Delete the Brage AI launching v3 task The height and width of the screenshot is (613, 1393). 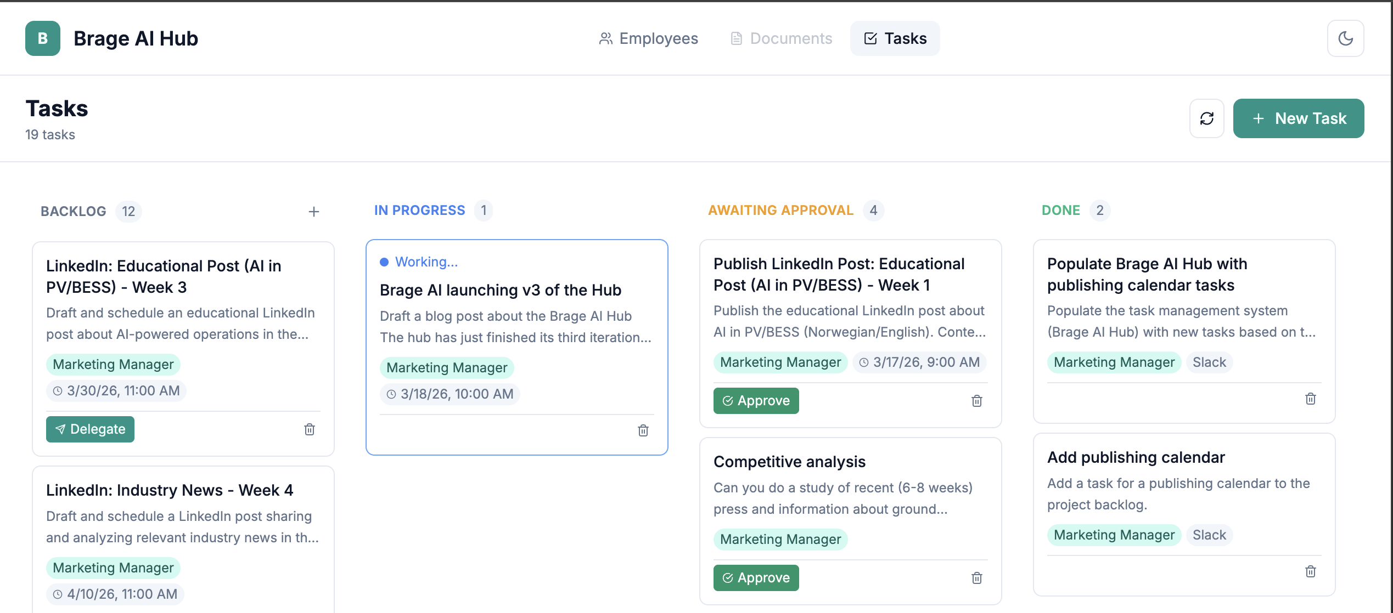tap(643, 430)
